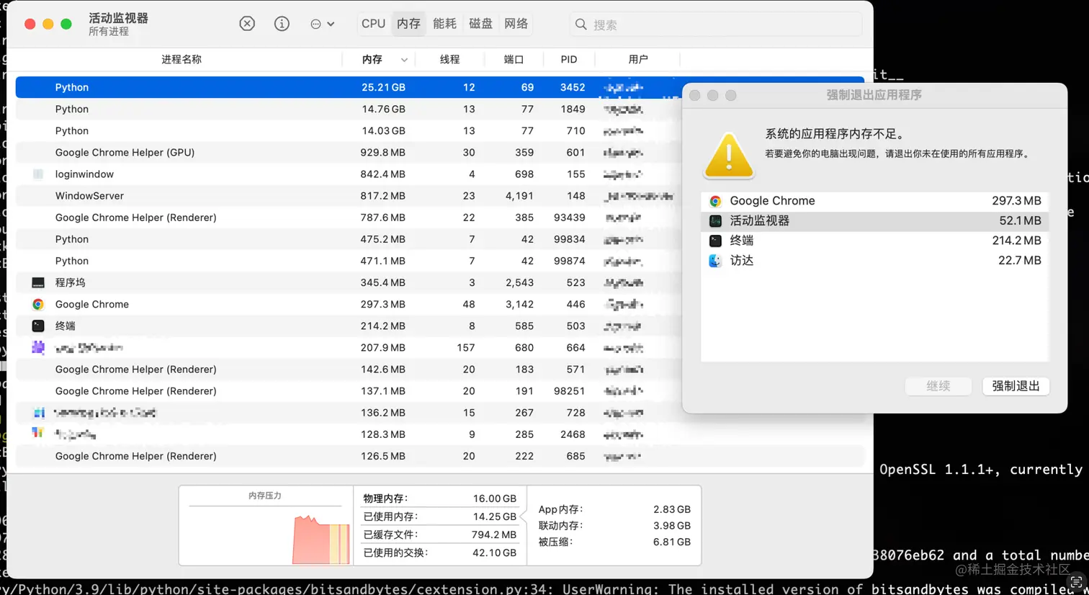Select Python row with PID 99874

[x=349, y=261]
